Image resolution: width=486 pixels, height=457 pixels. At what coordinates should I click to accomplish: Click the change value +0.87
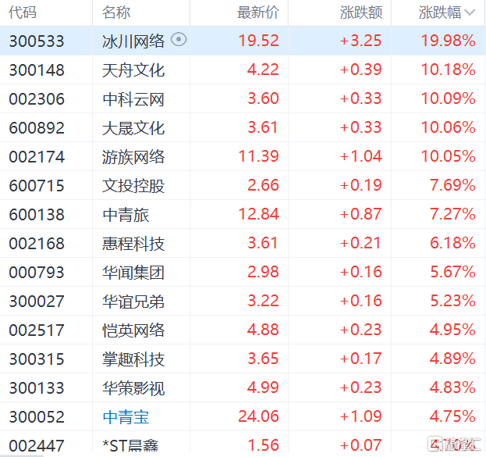point(360,214)
